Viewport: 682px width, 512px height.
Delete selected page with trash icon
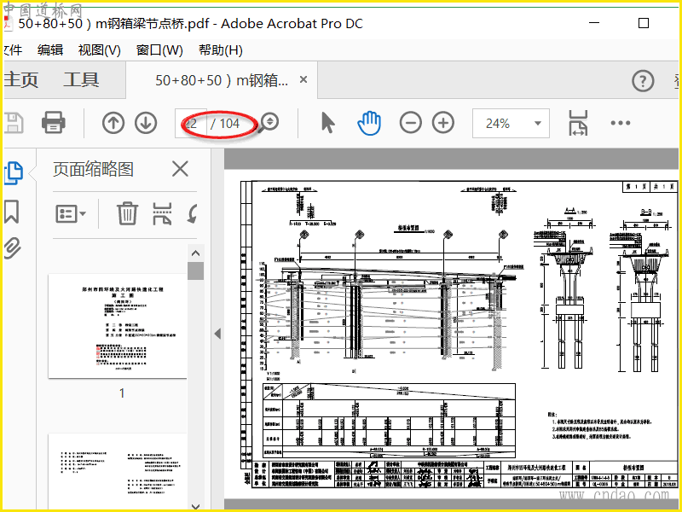(127, 213)
